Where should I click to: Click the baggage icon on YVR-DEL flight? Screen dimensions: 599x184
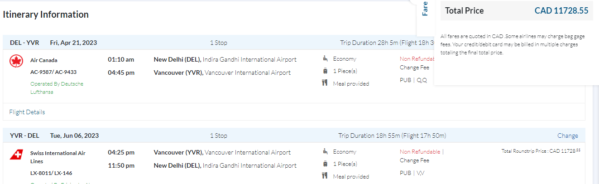[325, 164]
